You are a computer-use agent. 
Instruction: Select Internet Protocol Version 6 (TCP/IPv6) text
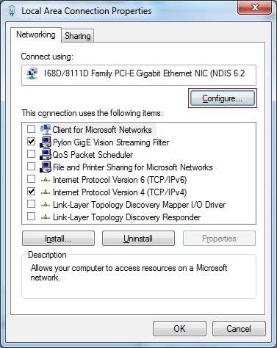pos(120,180)
